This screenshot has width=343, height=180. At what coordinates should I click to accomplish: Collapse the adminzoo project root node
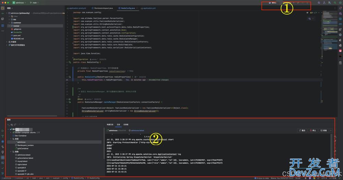point(7,13)
